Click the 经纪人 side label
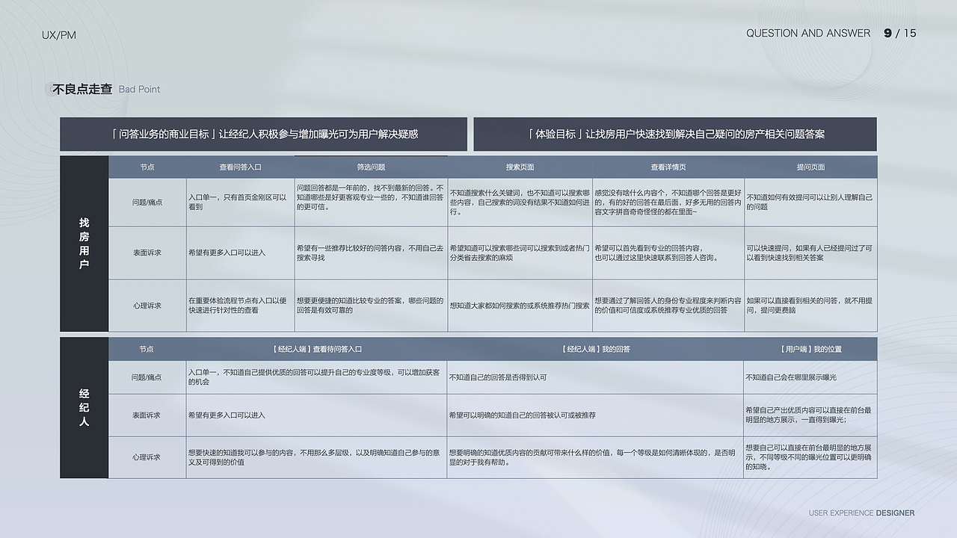 84,406
